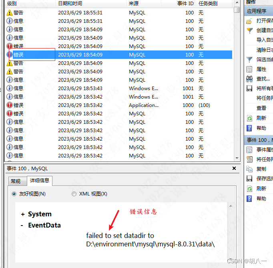Click 清除日志 (Clear log) action

point(265,50)
